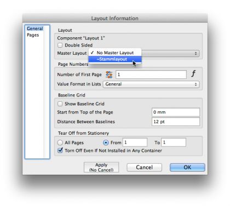Screen dimensions: 230x206
Task: Enable the Double Sided checkbox
Action: (60, 45)
